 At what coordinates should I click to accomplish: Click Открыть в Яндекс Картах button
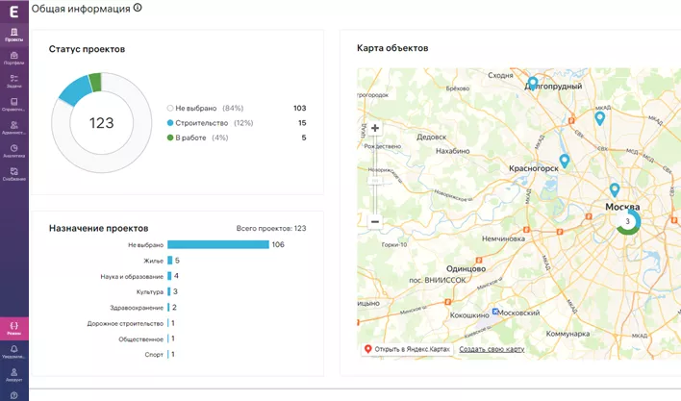click(x=406, y=349)
